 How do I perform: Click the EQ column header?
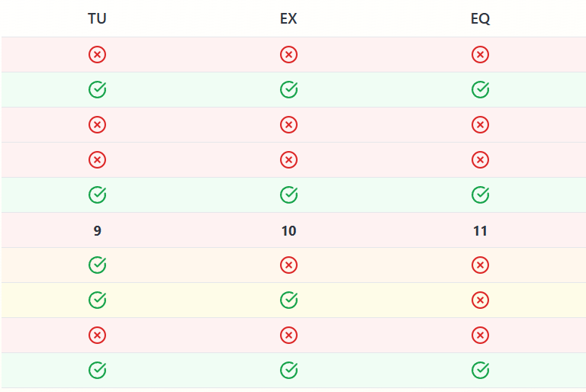pyautogui.click(x=480, y=19)
